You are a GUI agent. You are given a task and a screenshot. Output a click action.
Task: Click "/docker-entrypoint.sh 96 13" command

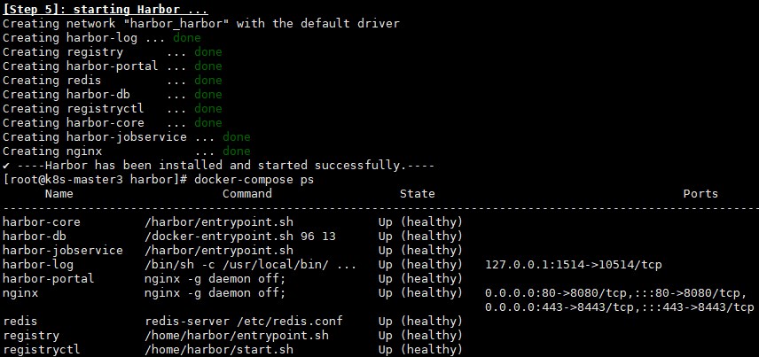[240, 236]
